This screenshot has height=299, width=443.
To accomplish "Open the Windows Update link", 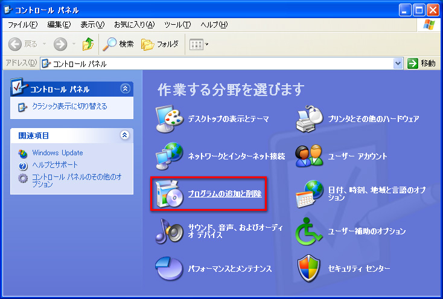I will coord(57,153).
